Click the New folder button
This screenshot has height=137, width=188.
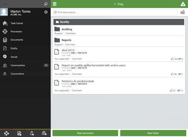click(x=153, y=133)
